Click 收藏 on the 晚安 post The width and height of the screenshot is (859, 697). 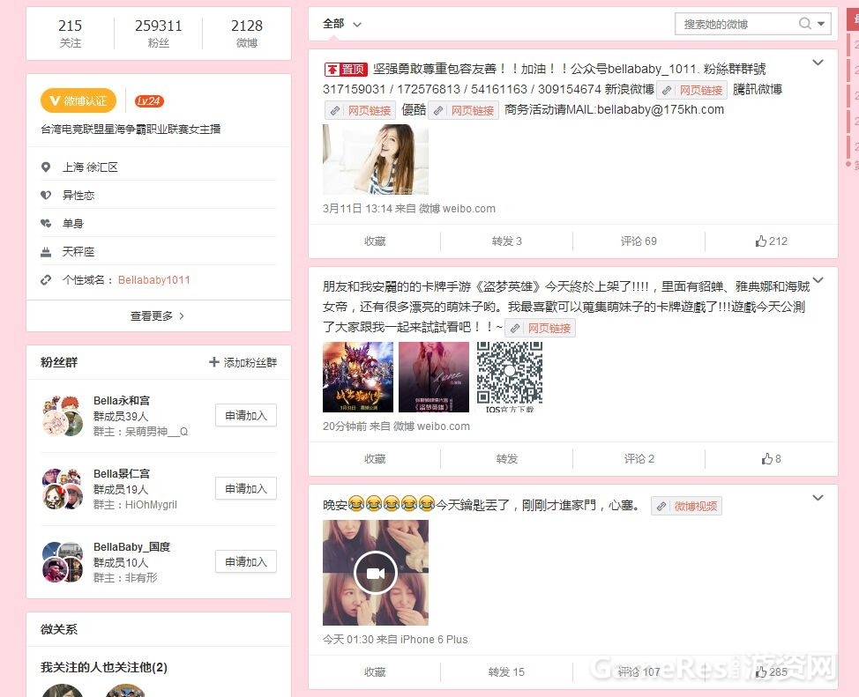(375, 671)
